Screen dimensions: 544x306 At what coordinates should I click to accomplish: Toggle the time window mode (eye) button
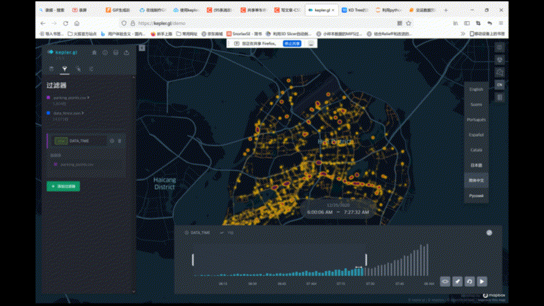445,282
